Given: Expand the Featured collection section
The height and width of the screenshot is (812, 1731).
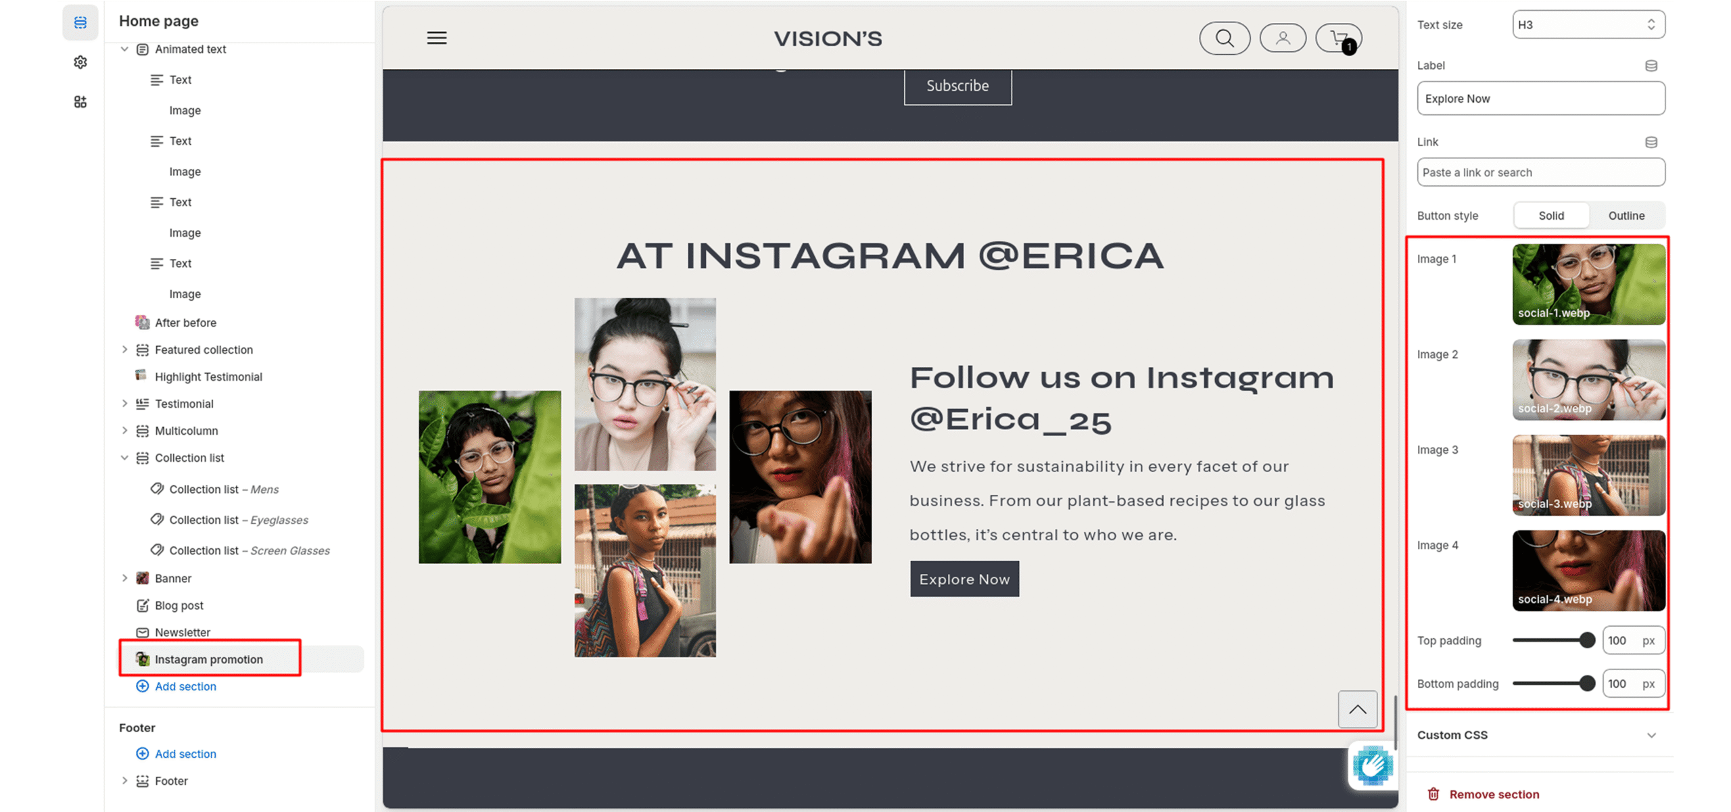Looking at the screenshot, I should (x=124, y=350).
